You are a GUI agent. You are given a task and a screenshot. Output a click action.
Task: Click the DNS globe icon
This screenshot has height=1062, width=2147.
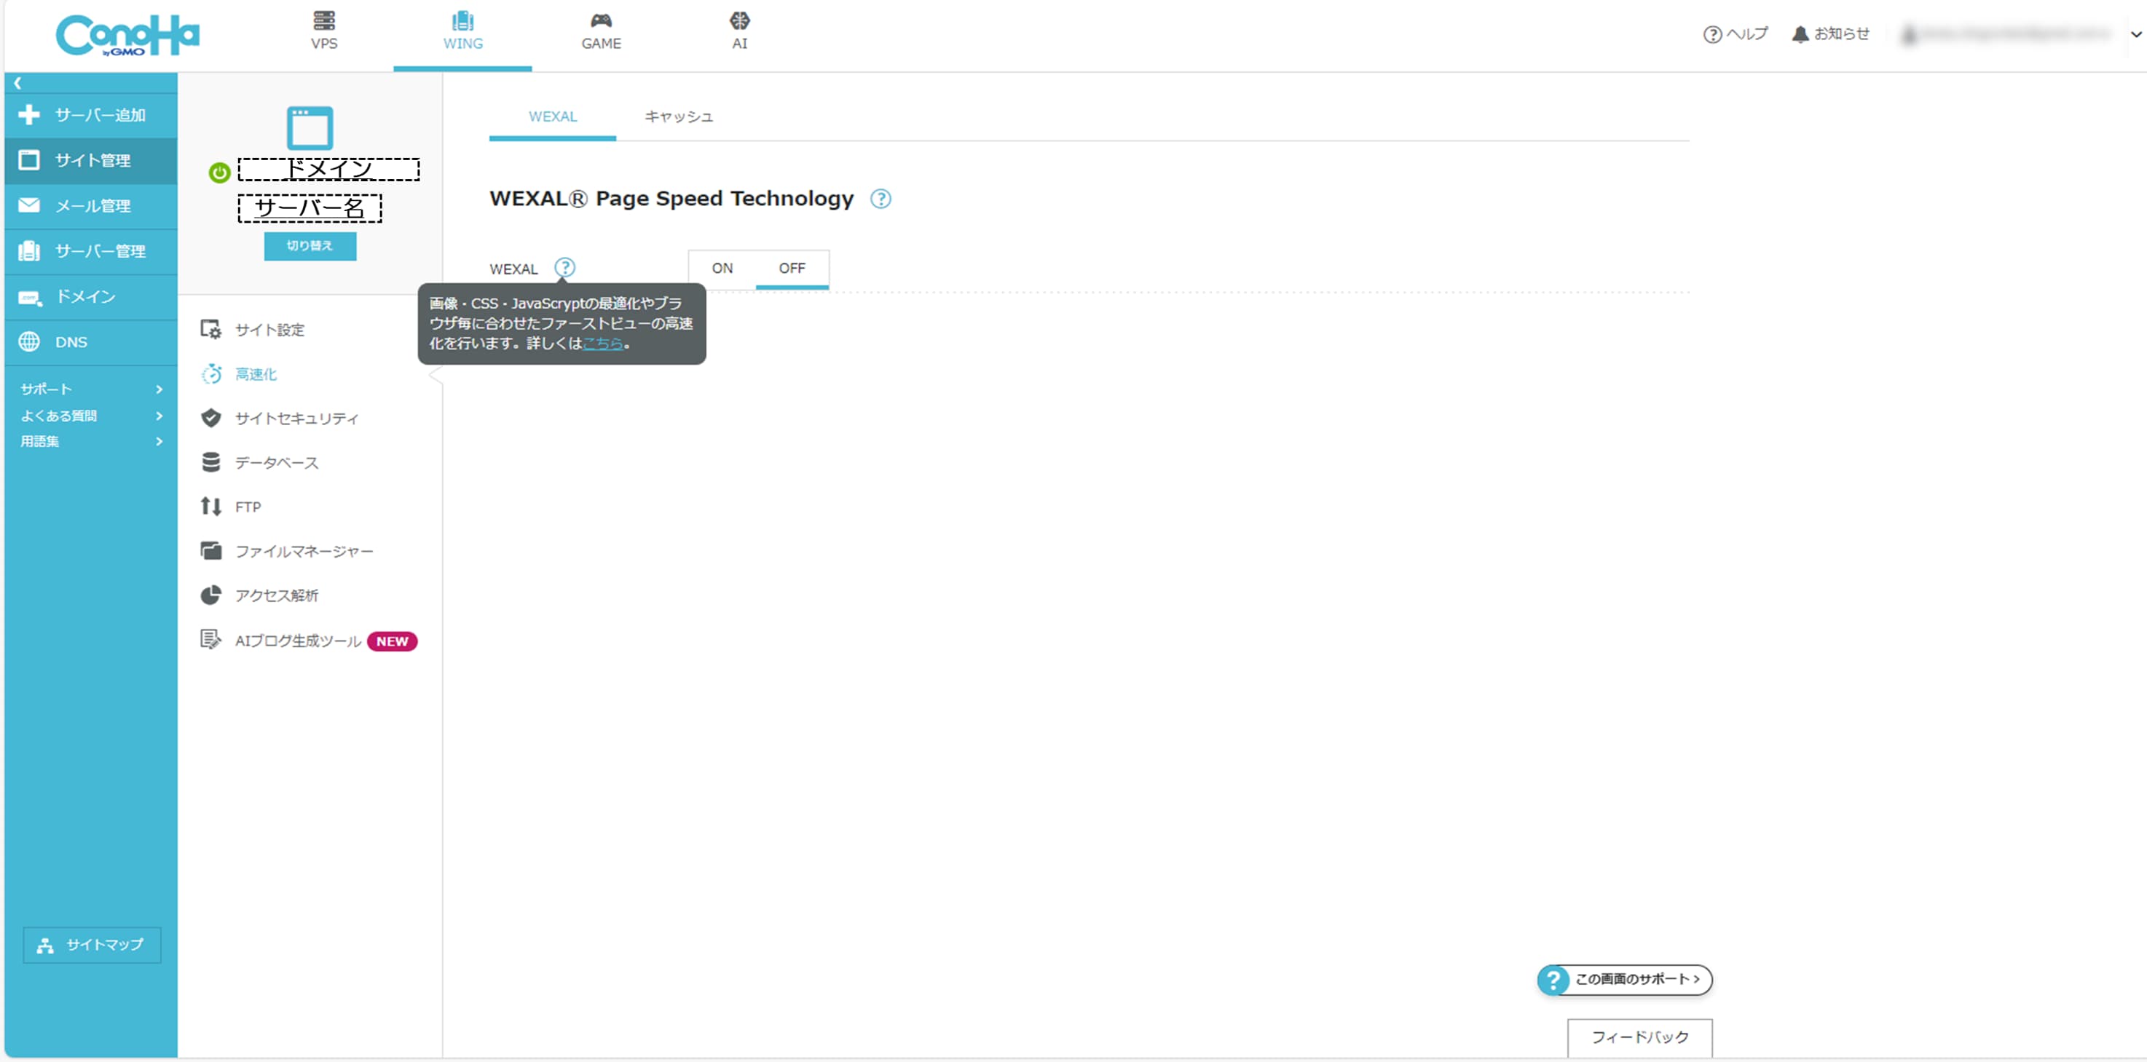29,341
